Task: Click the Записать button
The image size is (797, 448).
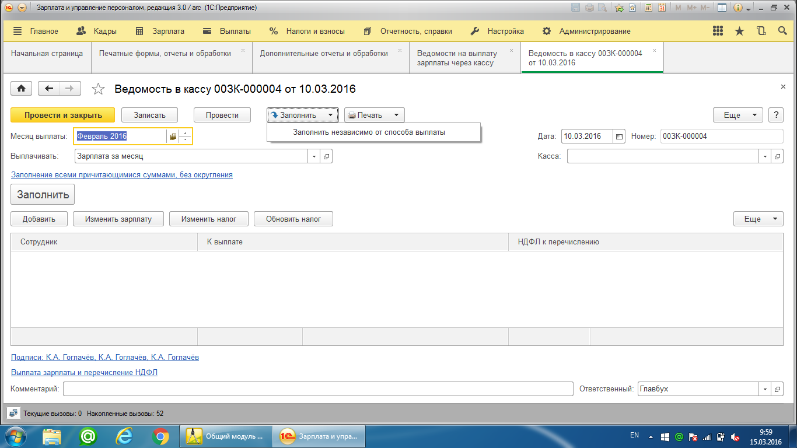Action: tap(150, 115)
